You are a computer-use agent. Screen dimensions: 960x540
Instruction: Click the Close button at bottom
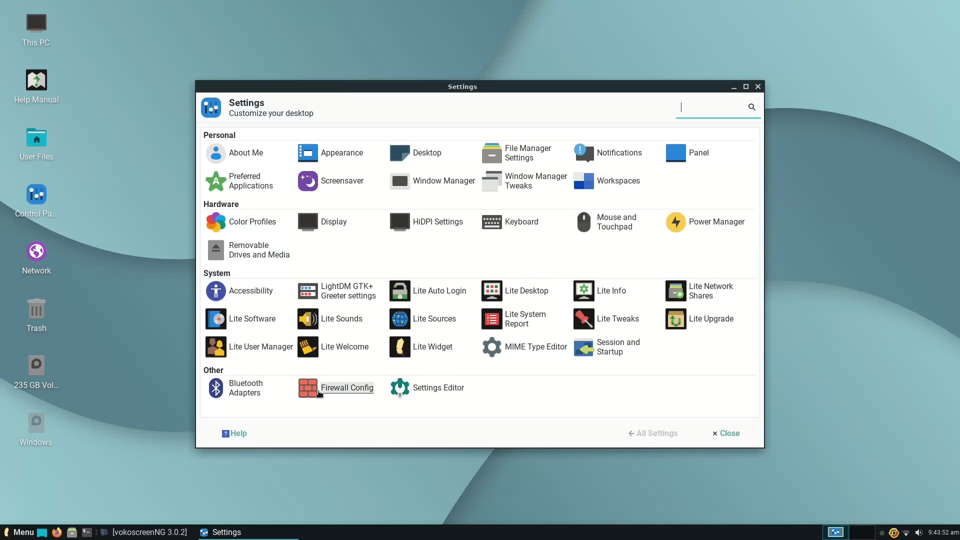(726, 433)
